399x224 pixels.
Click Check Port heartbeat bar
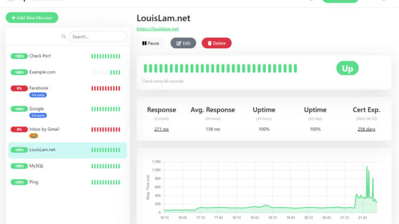pos(105,56)
